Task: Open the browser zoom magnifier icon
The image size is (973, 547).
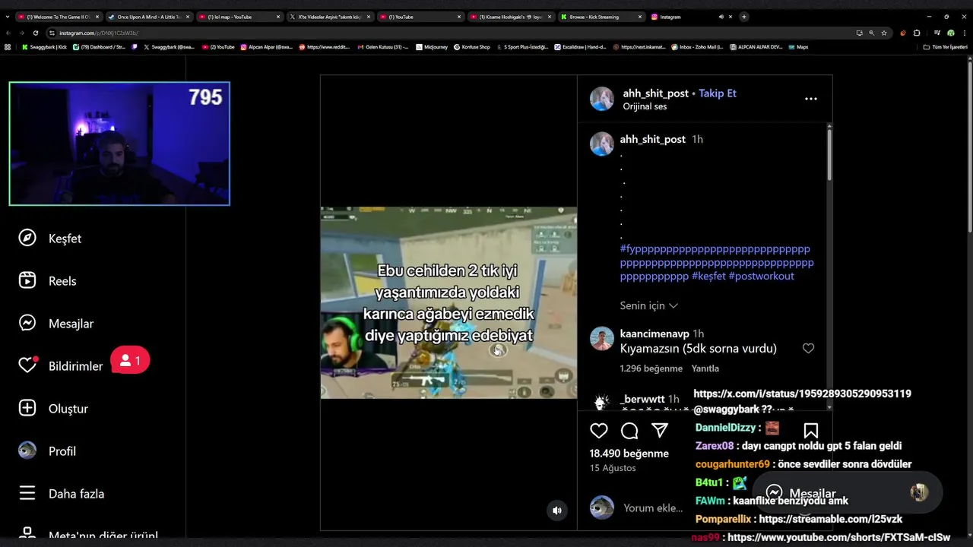Action: click(x=872, y=33)
